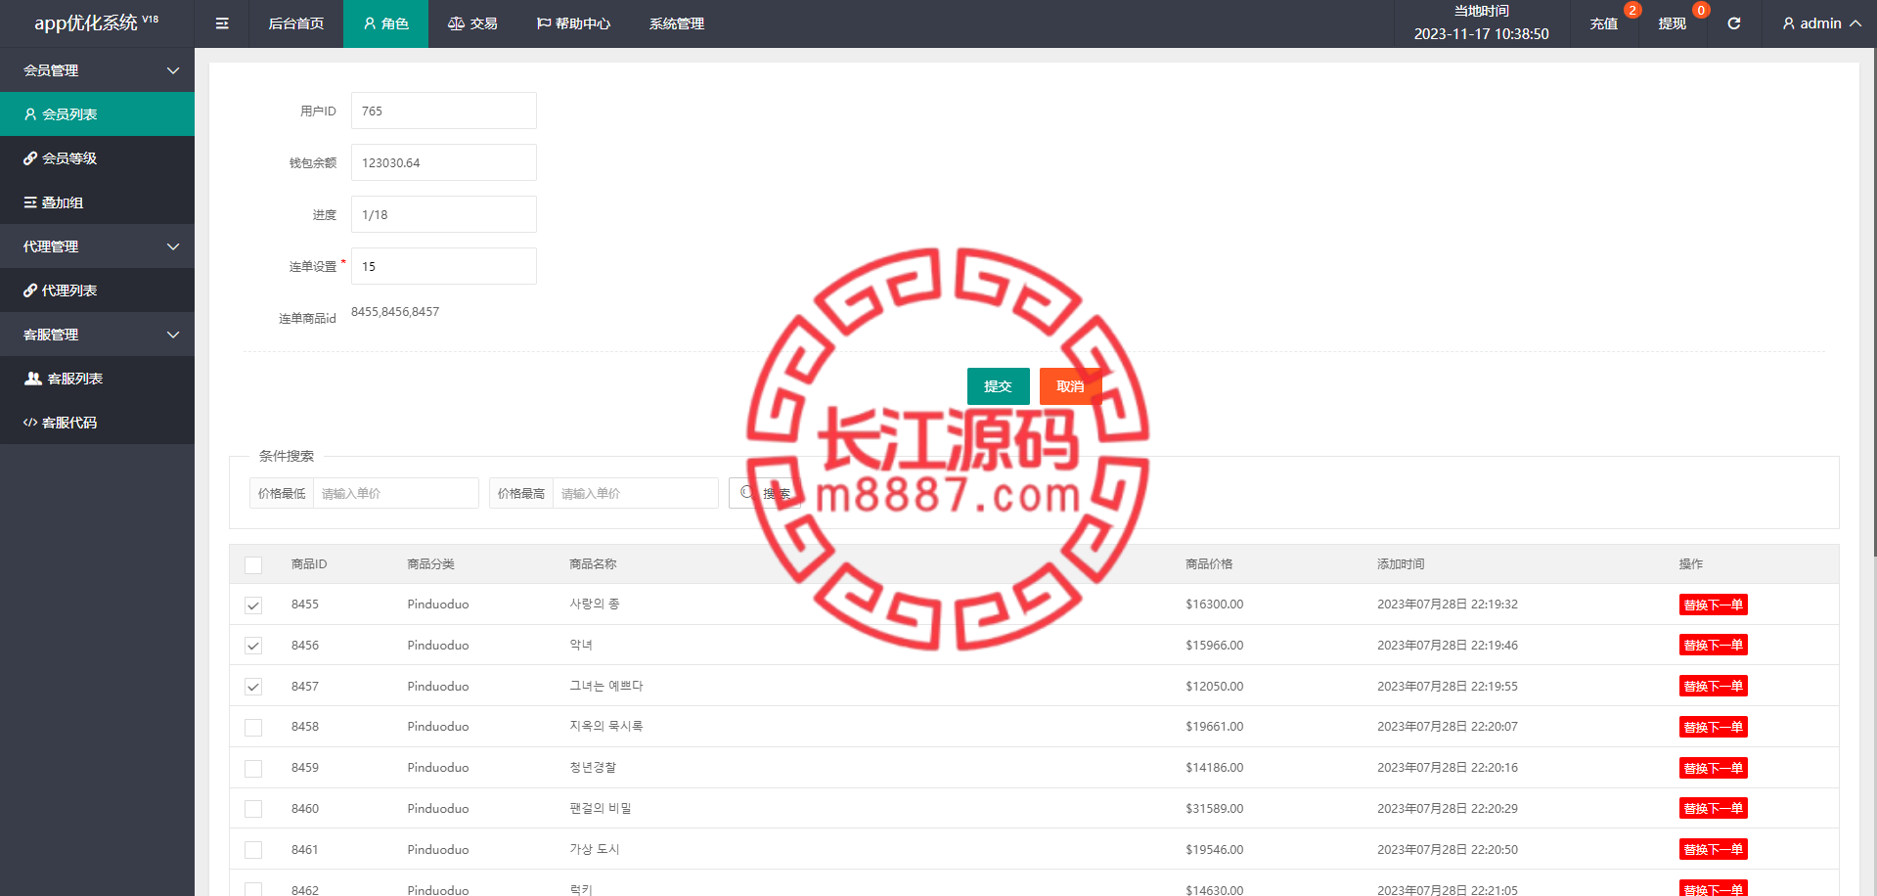Check the checkbox for product 8459
Viewport: 1877px width, 896px height.
(253, 769)
